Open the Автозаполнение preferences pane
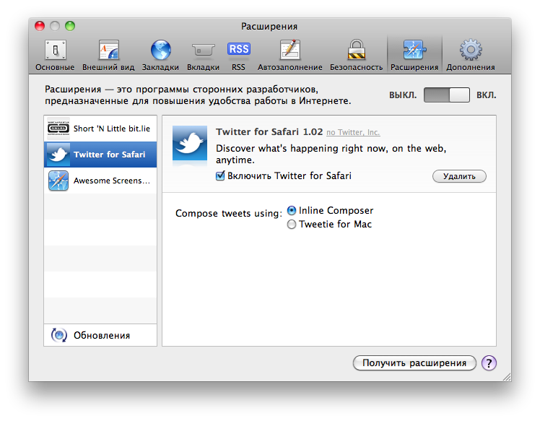Image resolution: width=540 pixels, height=421 pixels. 290,55
